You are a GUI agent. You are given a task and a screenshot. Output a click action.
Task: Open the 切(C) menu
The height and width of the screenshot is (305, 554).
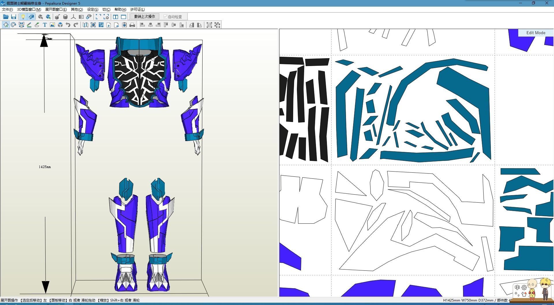point(106,9)
